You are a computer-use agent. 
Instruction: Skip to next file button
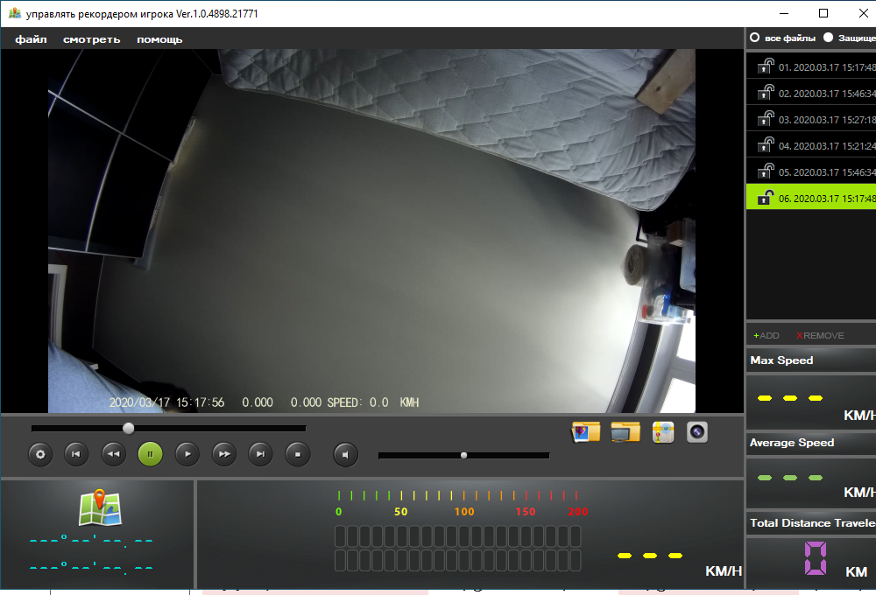tap(260, 454)
